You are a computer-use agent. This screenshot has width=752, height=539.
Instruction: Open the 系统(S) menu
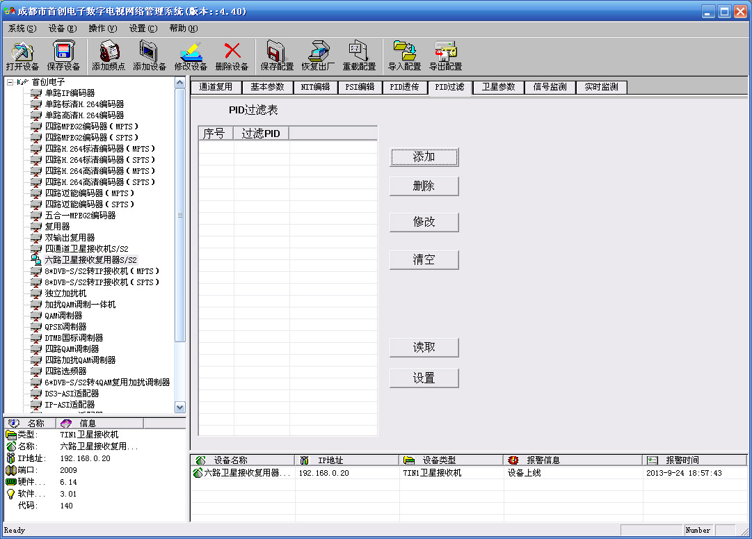click(x=22, y=29)
